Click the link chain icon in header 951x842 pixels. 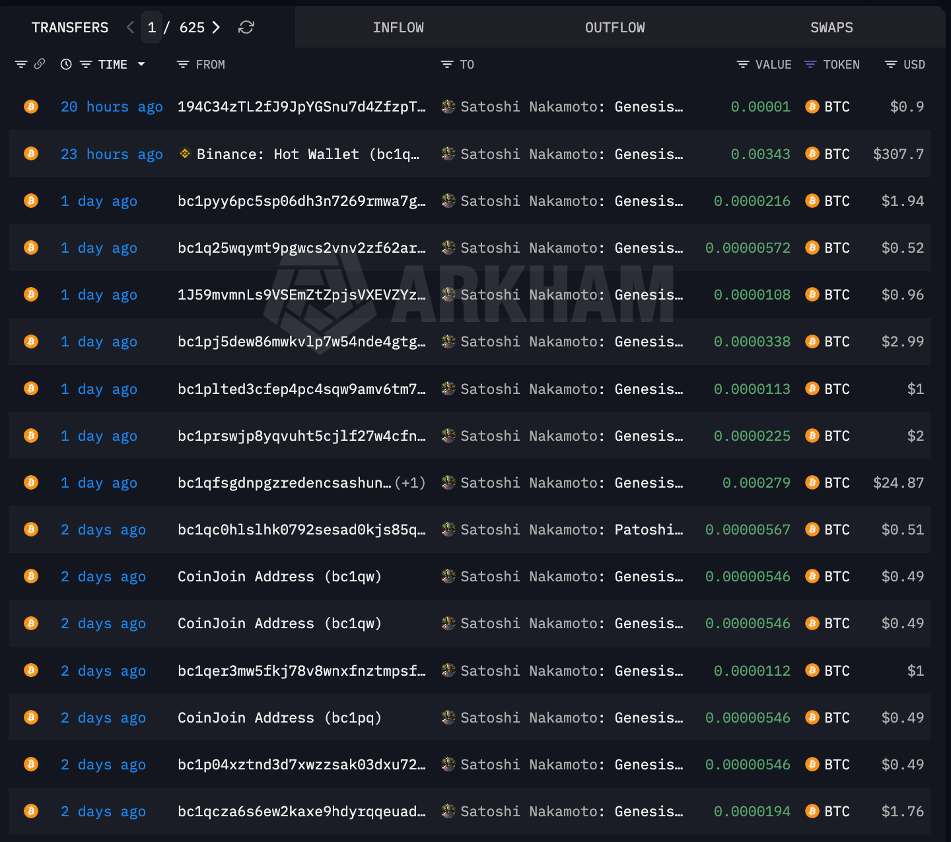coord(40,64)
